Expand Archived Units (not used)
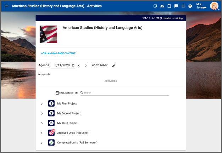 pyautogui.click(x=42, y=133)
